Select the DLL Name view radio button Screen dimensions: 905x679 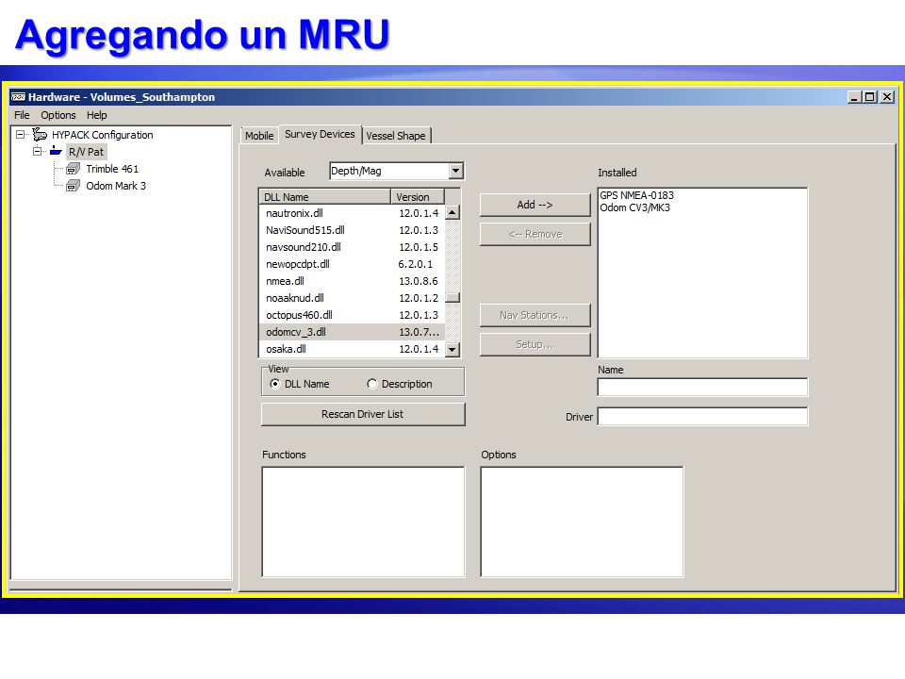[275, 384]
